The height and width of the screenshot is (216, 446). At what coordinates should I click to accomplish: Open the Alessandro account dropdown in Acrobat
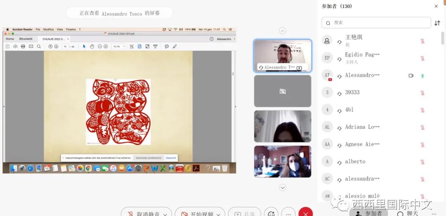(x=226, y=39)
